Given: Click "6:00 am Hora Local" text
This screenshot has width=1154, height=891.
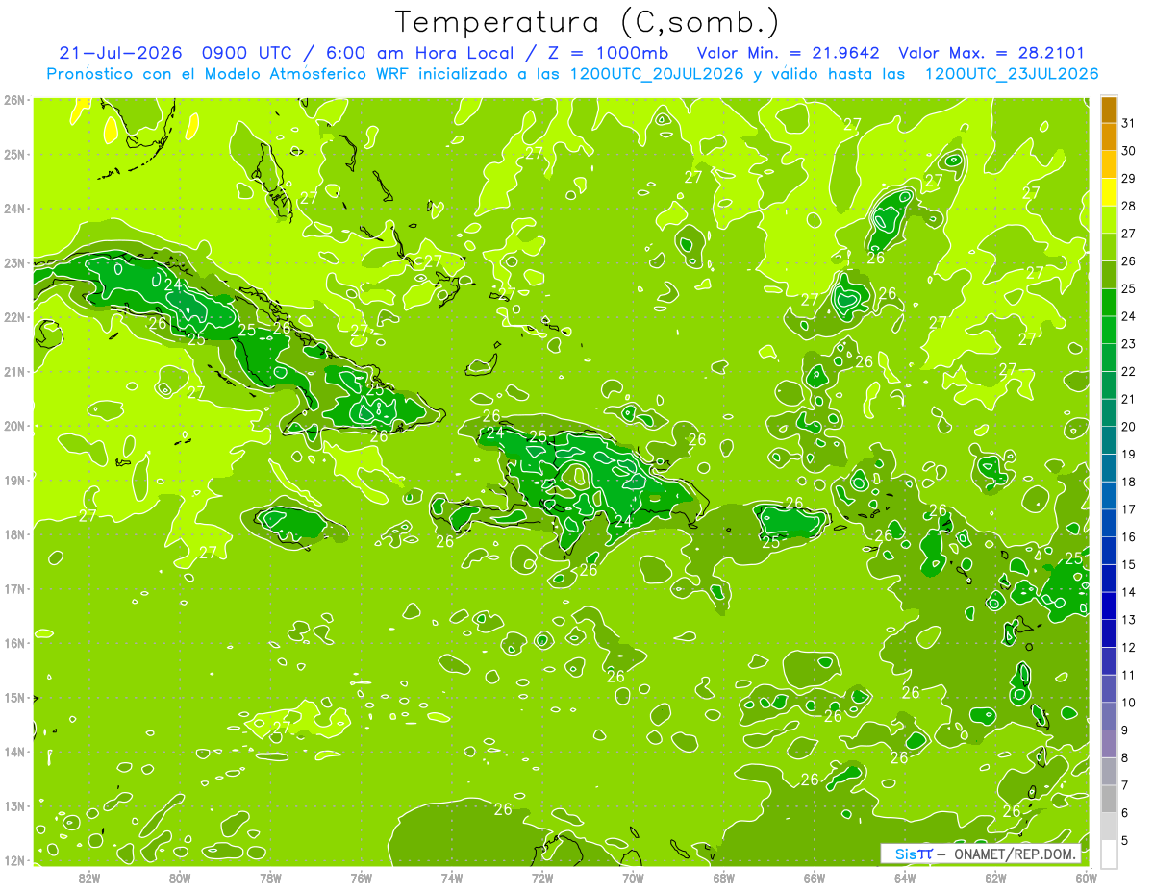Looking at the screenshot, I should point(422,53).
